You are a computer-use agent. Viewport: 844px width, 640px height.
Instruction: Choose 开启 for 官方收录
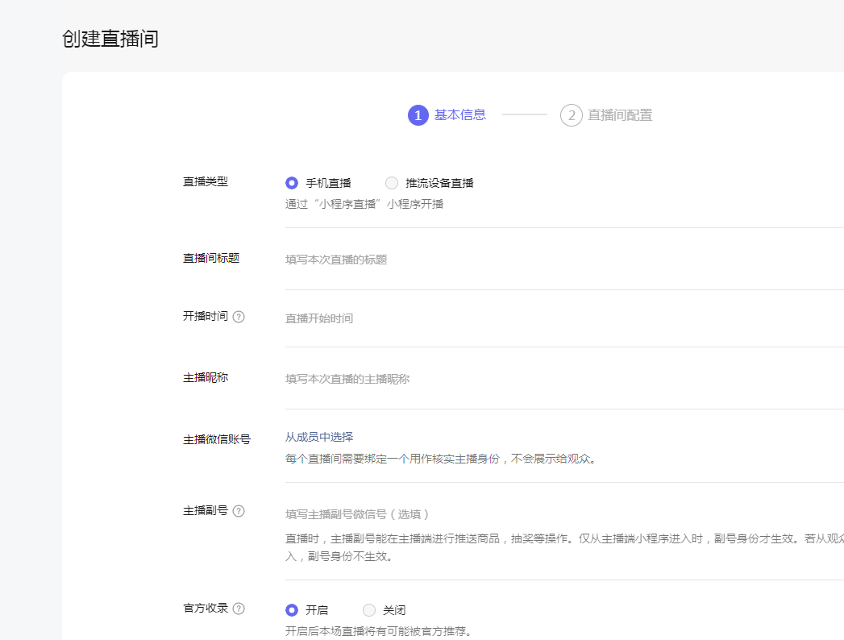[292, 610]
